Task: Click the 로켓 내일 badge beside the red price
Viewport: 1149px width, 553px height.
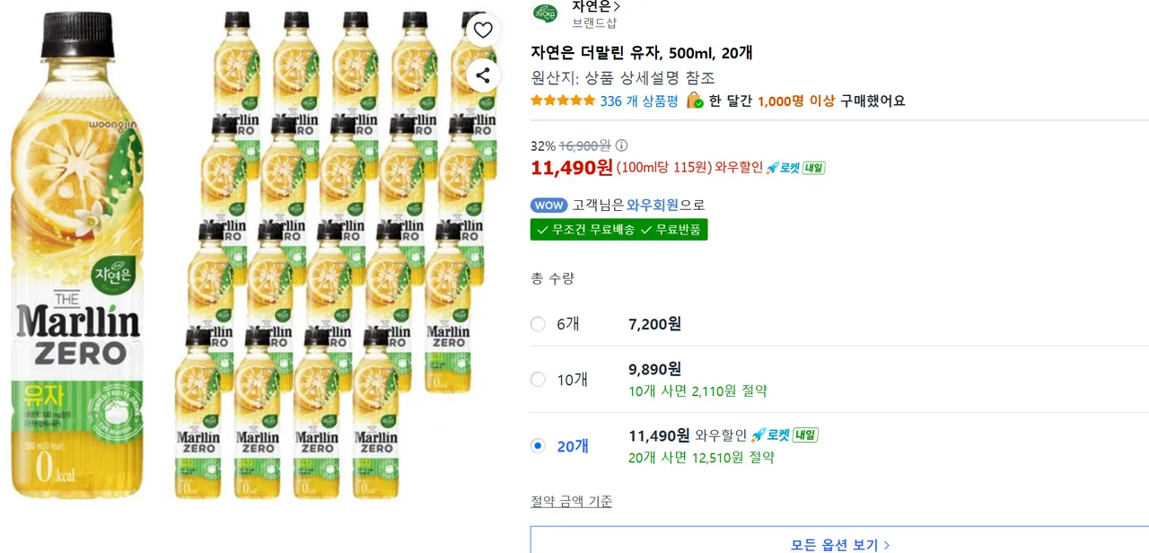Action: click(x=795, y=167)
